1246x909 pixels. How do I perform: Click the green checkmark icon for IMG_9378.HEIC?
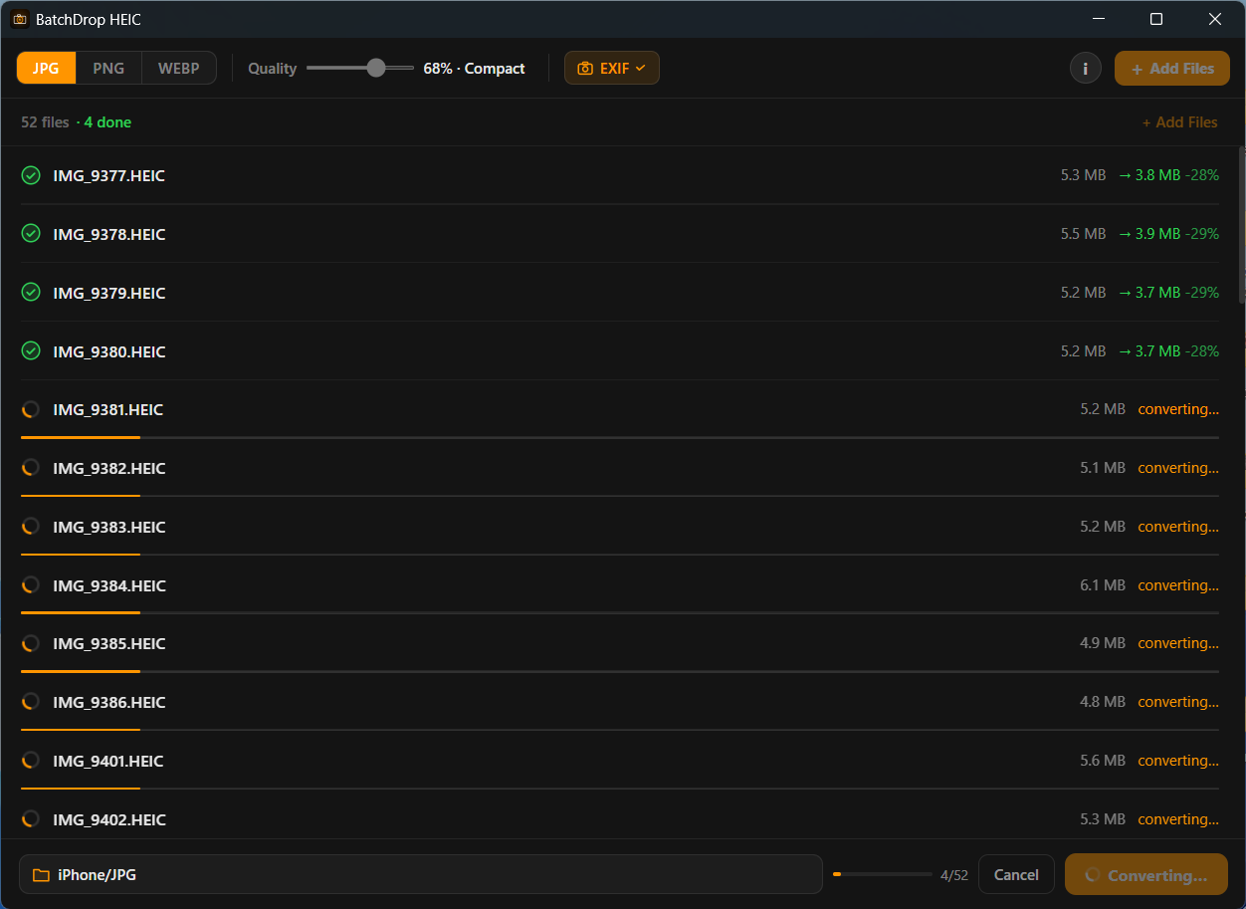click(x=31, y=234)
